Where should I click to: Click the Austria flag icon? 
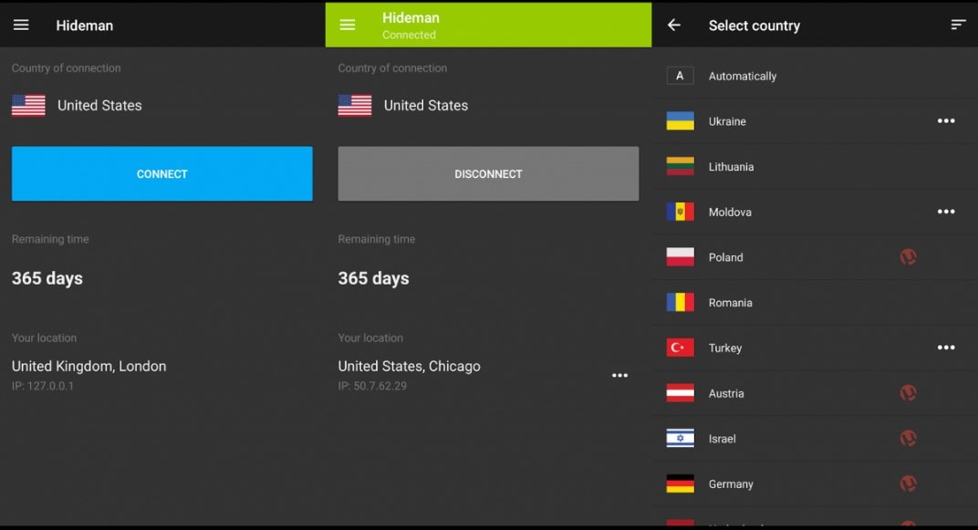tap(680, 393)
